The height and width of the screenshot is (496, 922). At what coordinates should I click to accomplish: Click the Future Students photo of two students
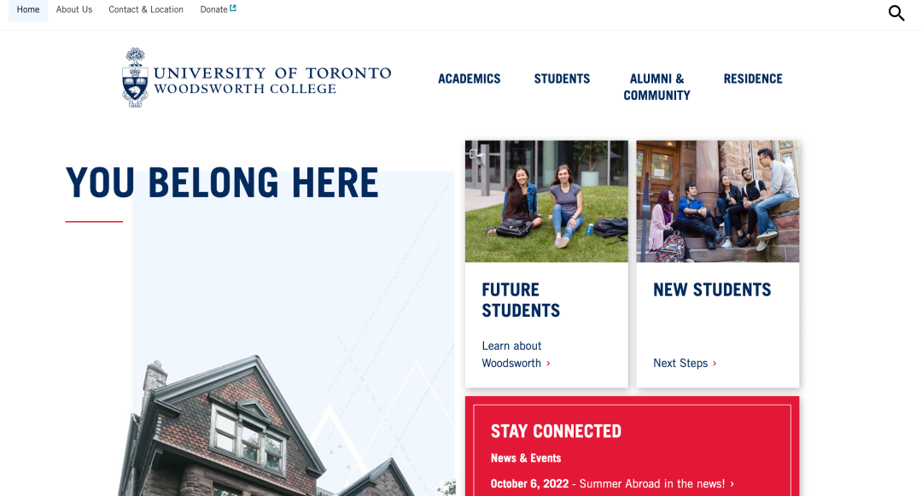(546, 201)
